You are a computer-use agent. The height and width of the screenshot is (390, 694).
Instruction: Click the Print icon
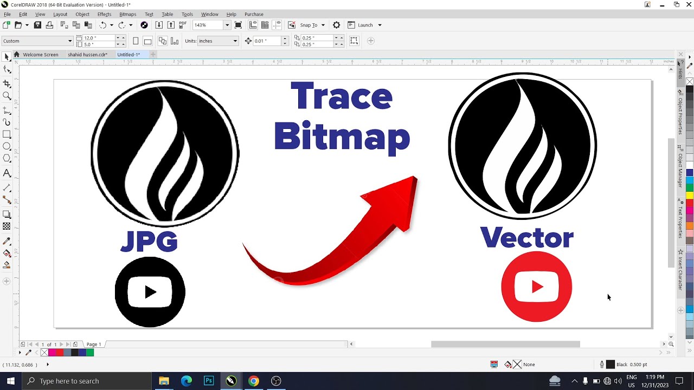point(49,25)
